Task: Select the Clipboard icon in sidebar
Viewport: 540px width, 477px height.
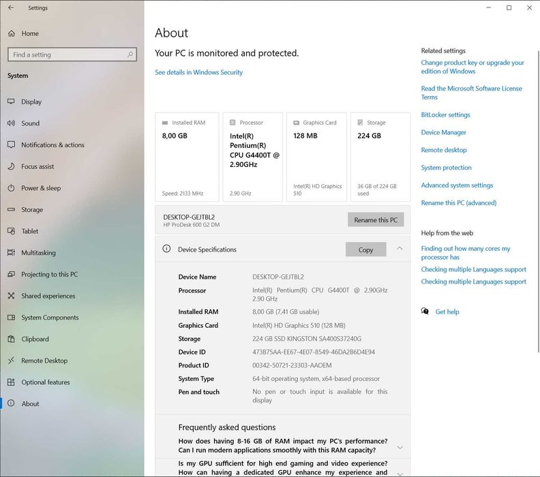Action: tap(11, 339)
